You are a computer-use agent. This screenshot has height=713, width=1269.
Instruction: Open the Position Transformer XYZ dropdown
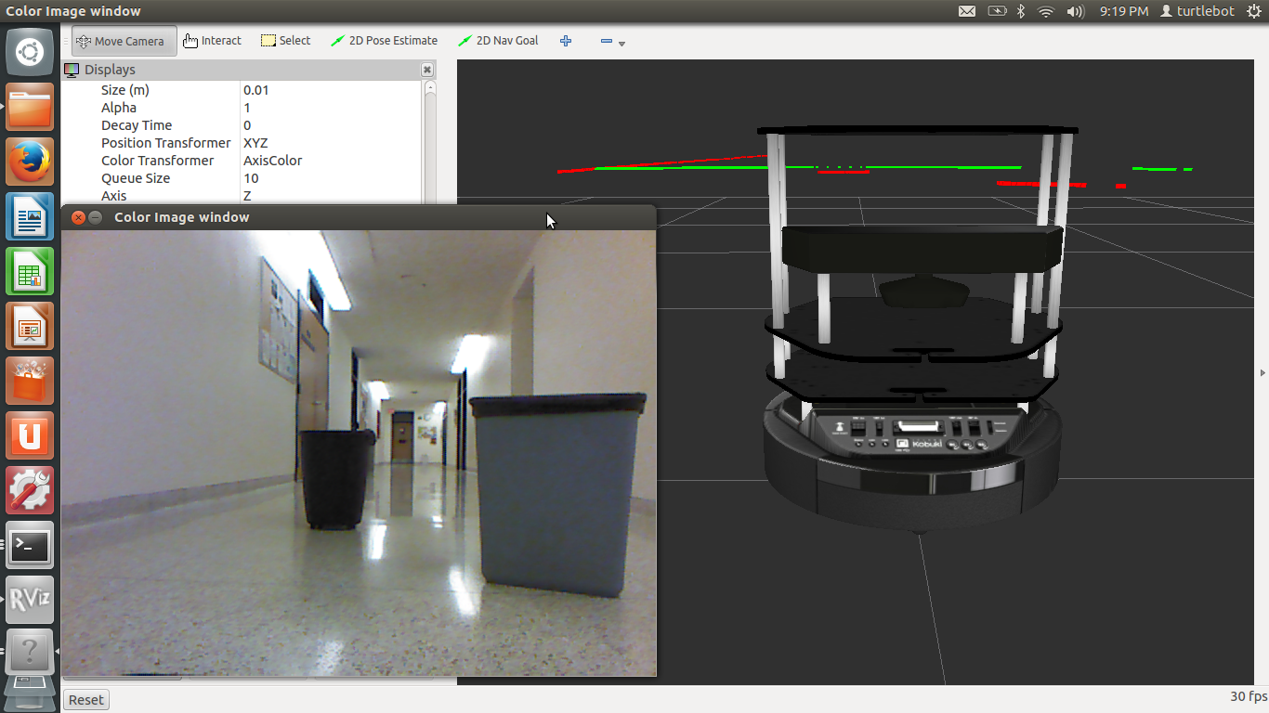click(x=330, y=143)
